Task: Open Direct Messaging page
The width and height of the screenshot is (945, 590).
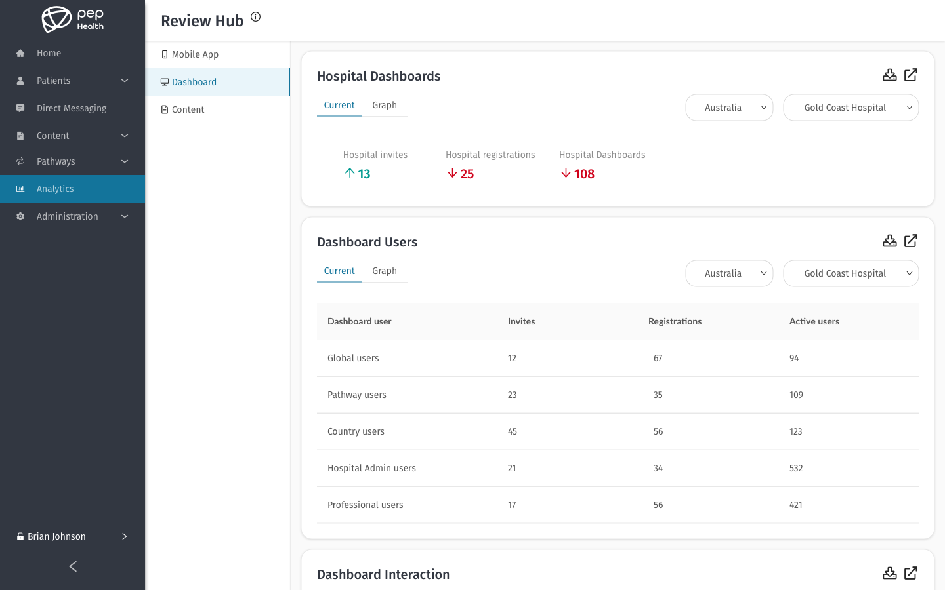Action: click(x=72, y=108)
